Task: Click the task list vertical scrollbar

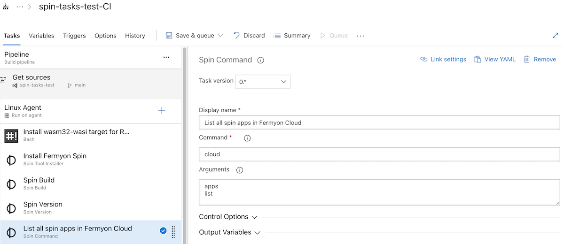Action: coord(184,145)
